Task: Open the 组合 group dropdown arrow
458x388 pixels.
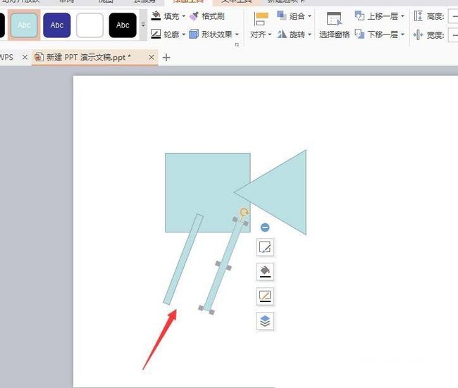Action: point(309,16)
